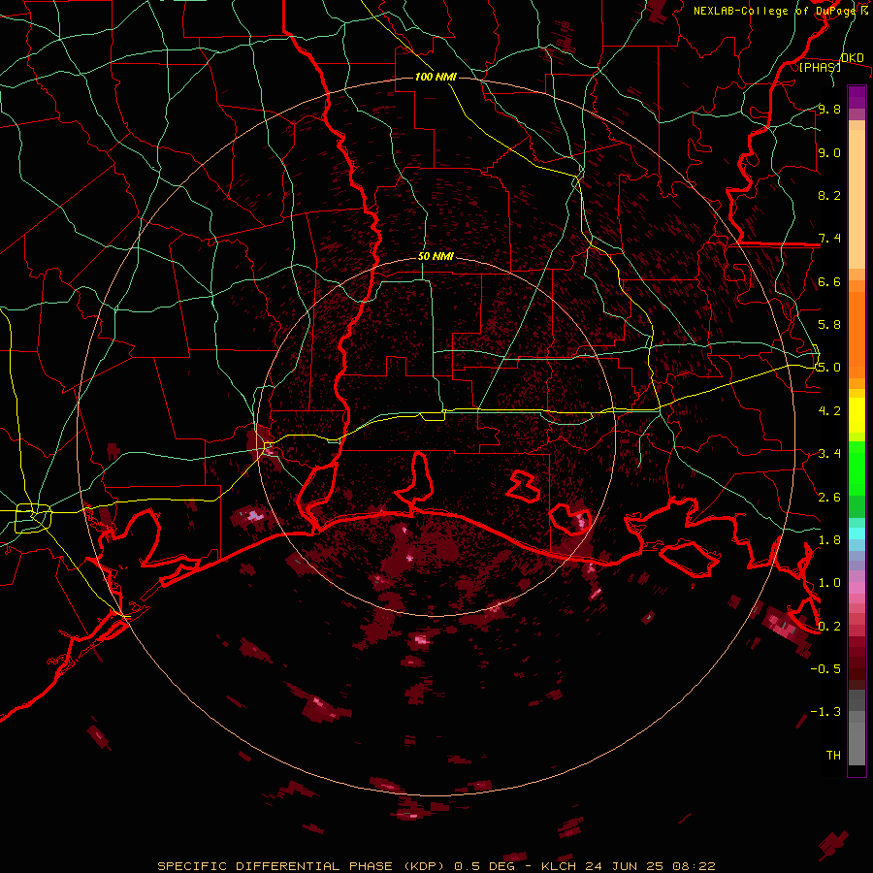
Task: Click the NEXLAB-College of DuPage label
Action: (x=774, y=11)
